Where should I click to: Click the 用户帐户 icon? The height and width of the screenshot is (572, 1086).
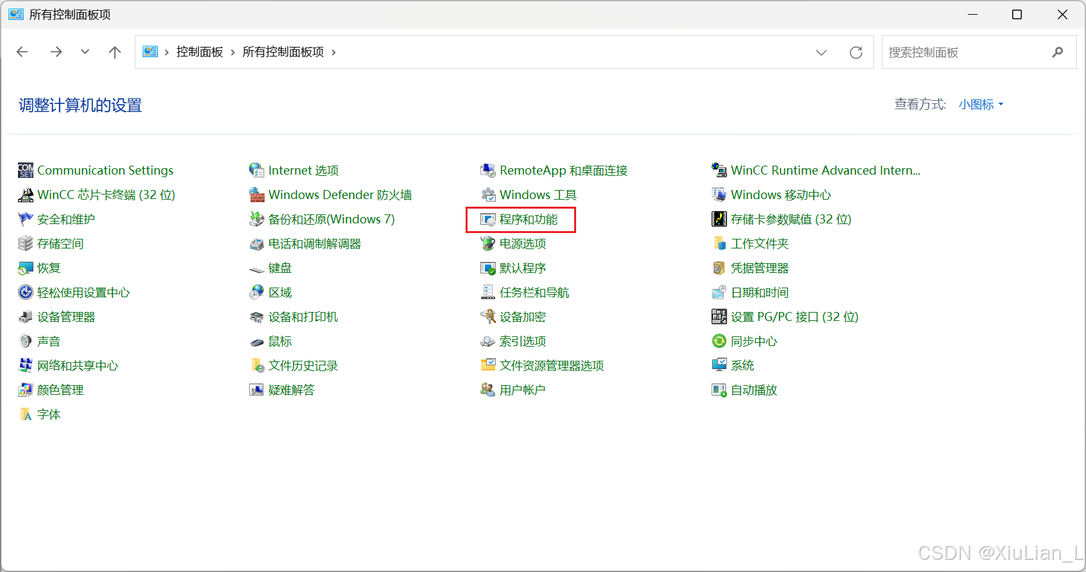click(x=488, y=390)
